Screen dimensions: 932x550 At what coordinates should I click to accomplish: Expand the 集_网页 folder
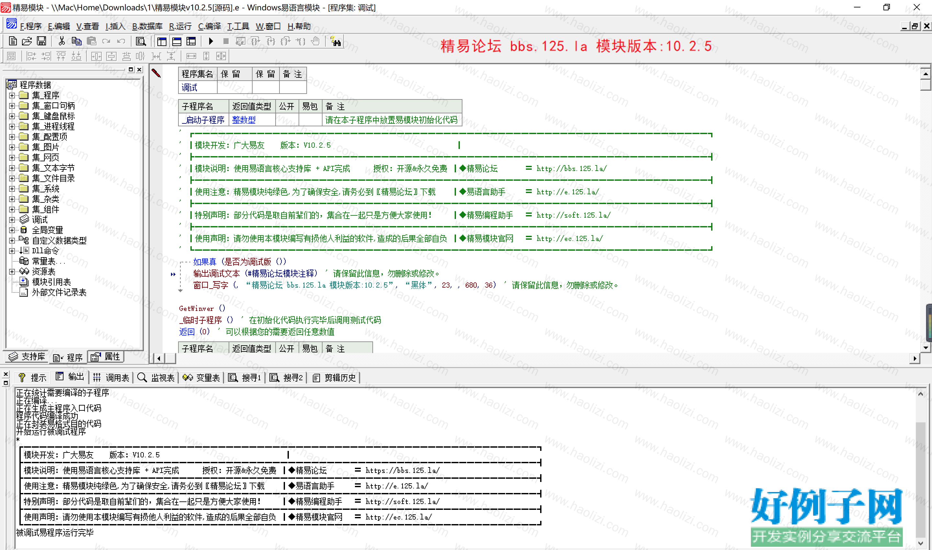(x=12, y=158)
